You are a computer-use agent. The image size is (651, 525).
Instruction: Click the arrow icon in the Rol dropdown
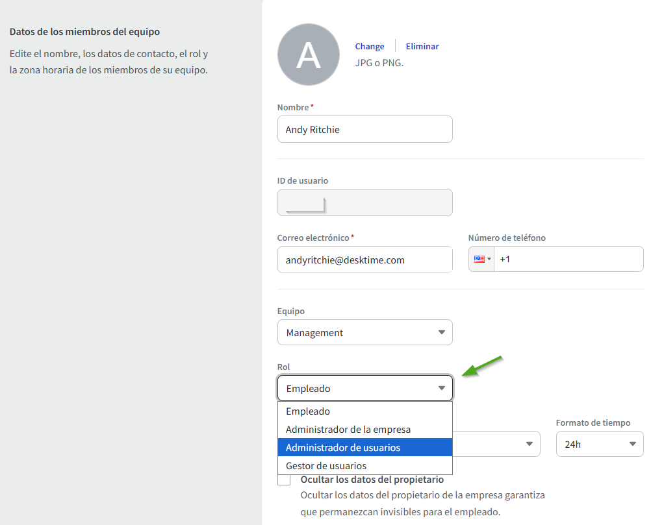pos(442,388)
